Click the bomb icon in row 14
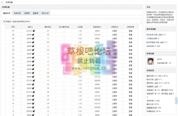The width and height of the screenshot is (178, 116). [x=34, y=80]
